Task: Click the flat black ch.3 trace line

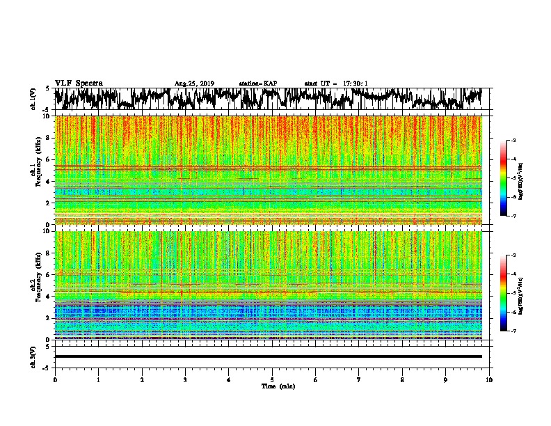Action: pos(269,356)
